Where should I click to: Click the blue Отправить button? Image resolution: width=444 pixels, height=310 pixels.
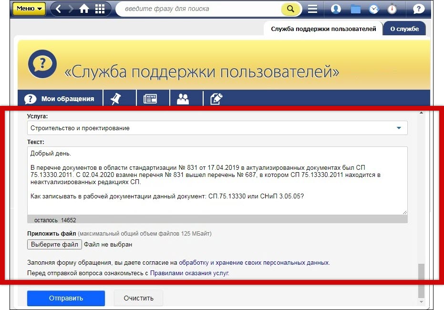tap(66, 298)
